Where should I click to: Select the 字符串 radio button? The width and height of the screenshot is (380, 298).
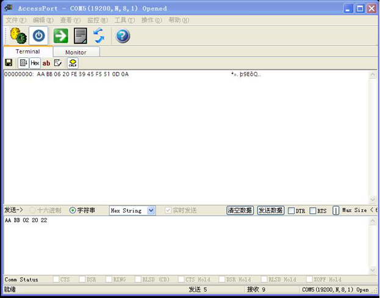pos(73,210)
